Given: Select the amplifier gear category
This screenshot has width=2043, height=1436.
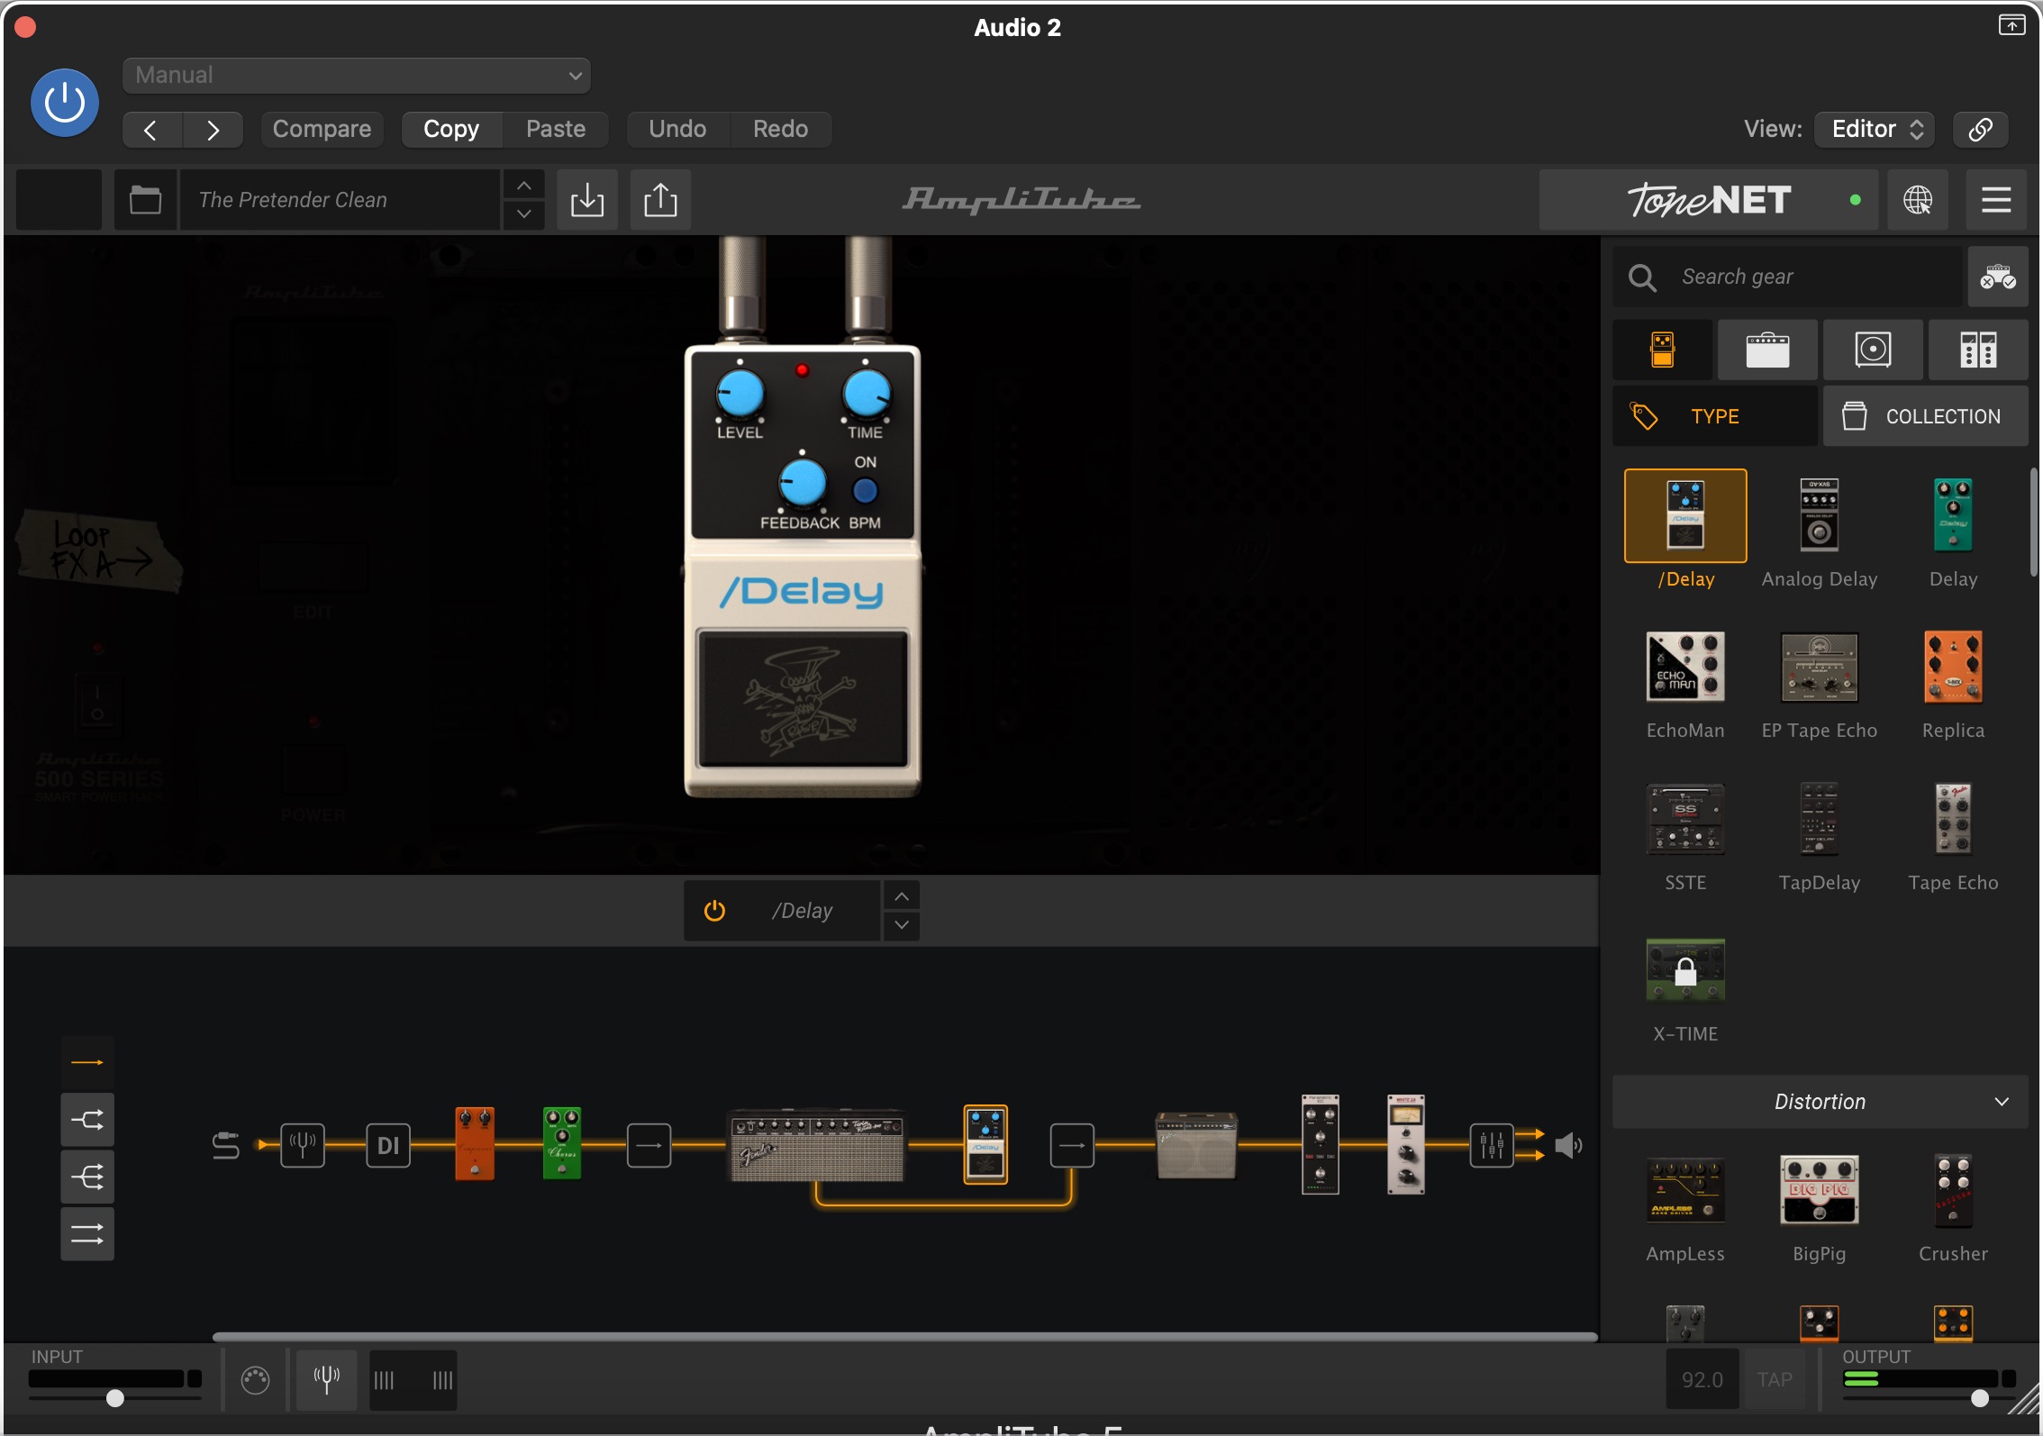Looking at the screenshot, I should coord(1767,350).
